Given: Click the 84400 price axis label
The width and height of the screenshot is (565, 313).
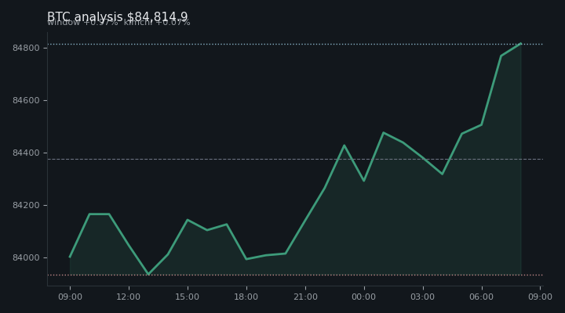Looking at the screenshot, I should point(26,153).
